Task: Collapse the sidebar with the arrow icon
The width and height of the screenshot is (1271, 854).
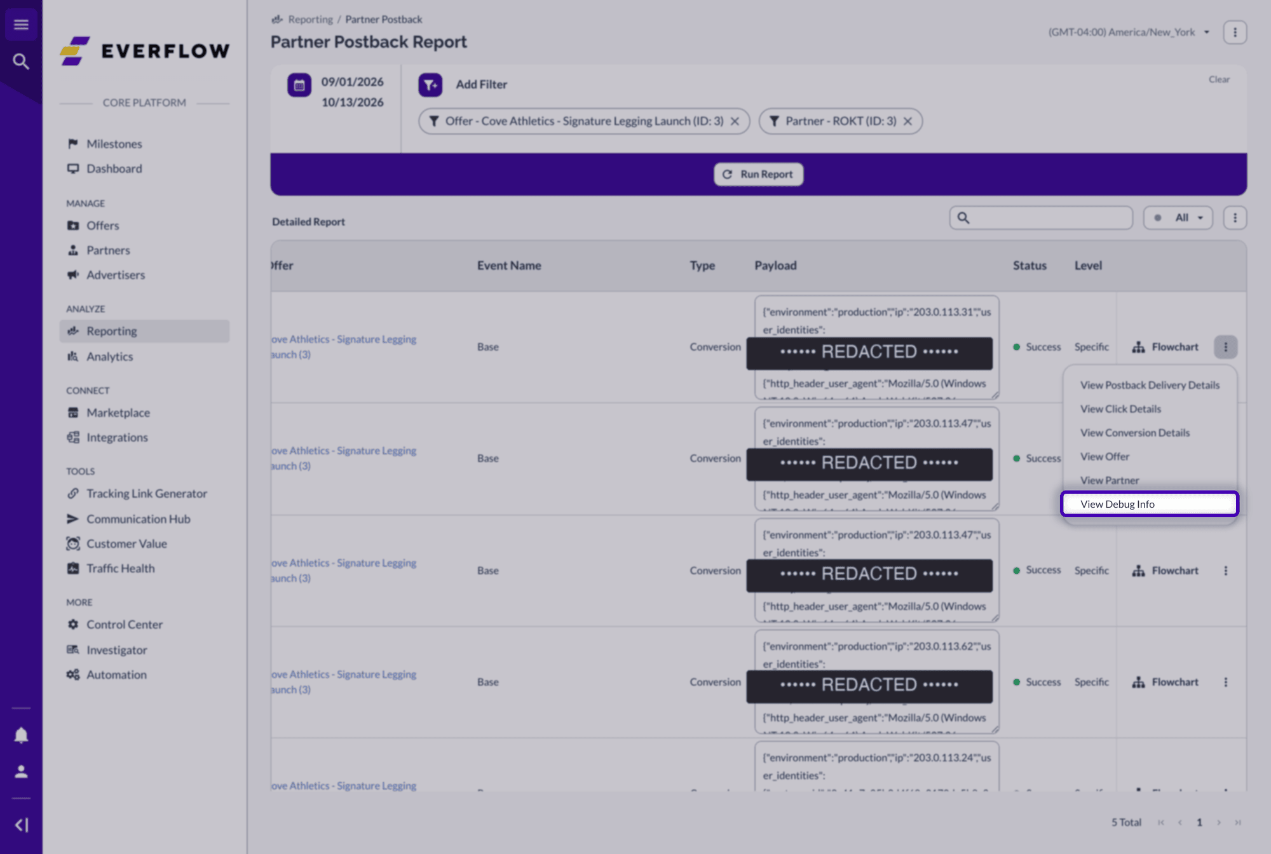Action: 21,825
